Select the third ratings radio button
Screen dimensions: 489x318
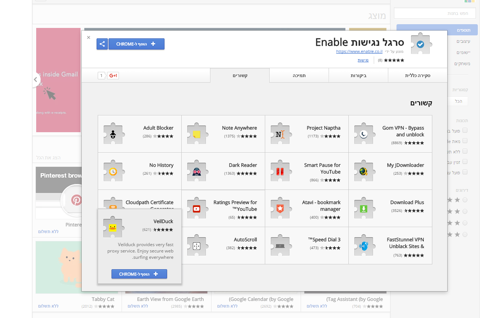(465, 223)
